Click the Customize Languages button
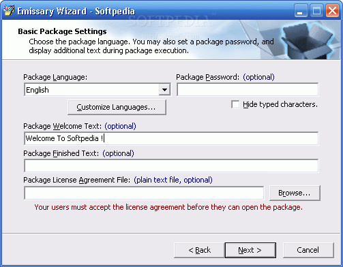Screen dimensions: 343x267 pyautogui.click(x=117, y=107)
